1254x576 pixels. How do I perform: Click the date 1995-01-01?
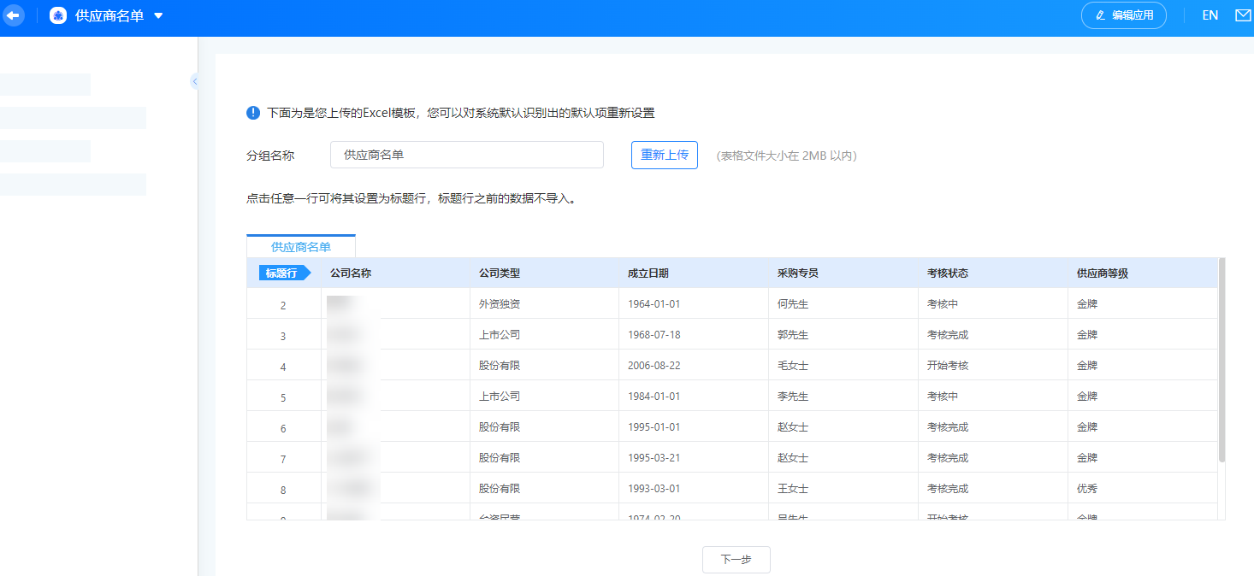[654, 427]
